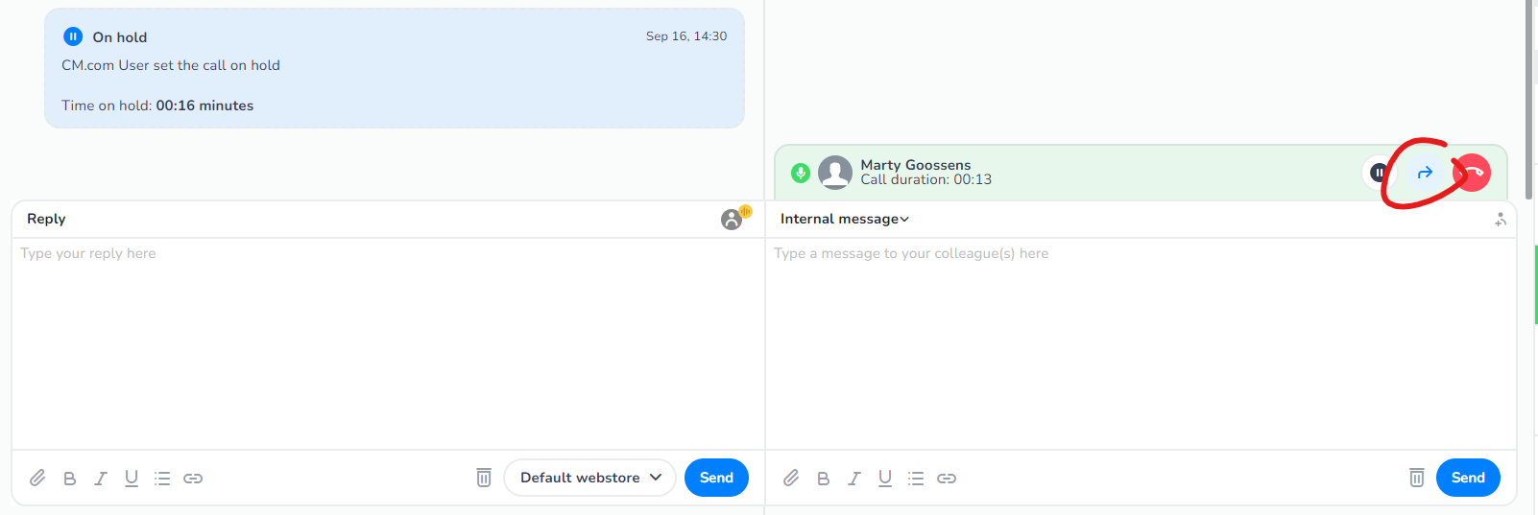
Task: Attach file in Internal message editor
Action: pyautogui.click(x=791, y=478)
